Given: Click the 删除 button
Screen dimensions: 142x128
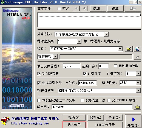Looking at the screenshot, I should [x=133, y=9].
